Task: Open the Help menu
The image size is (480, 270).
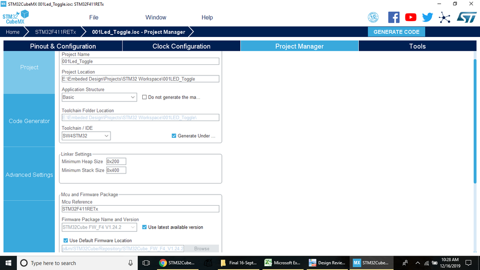Action: [207, 17]
